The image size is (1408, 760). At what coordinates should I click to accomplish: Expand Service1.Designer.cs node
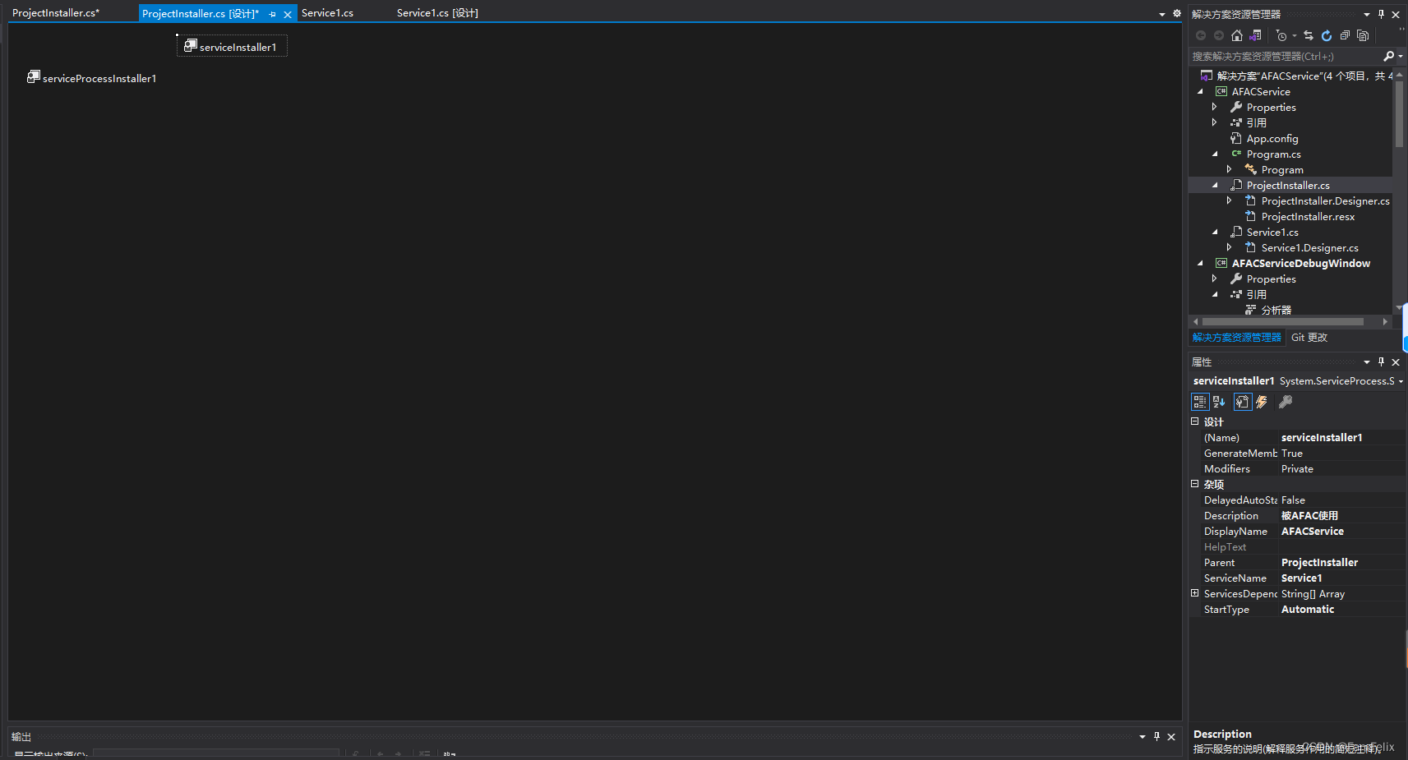point(1230,247)
